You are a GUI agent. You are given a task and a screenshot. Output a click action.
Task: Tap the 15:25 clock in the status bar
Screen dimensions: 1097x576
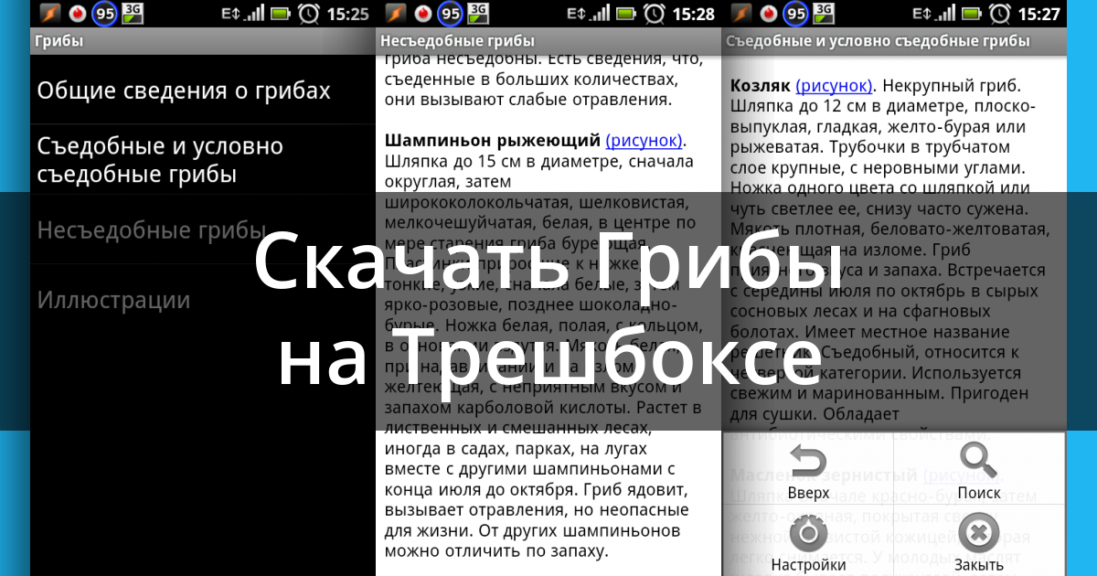[346, 14]
